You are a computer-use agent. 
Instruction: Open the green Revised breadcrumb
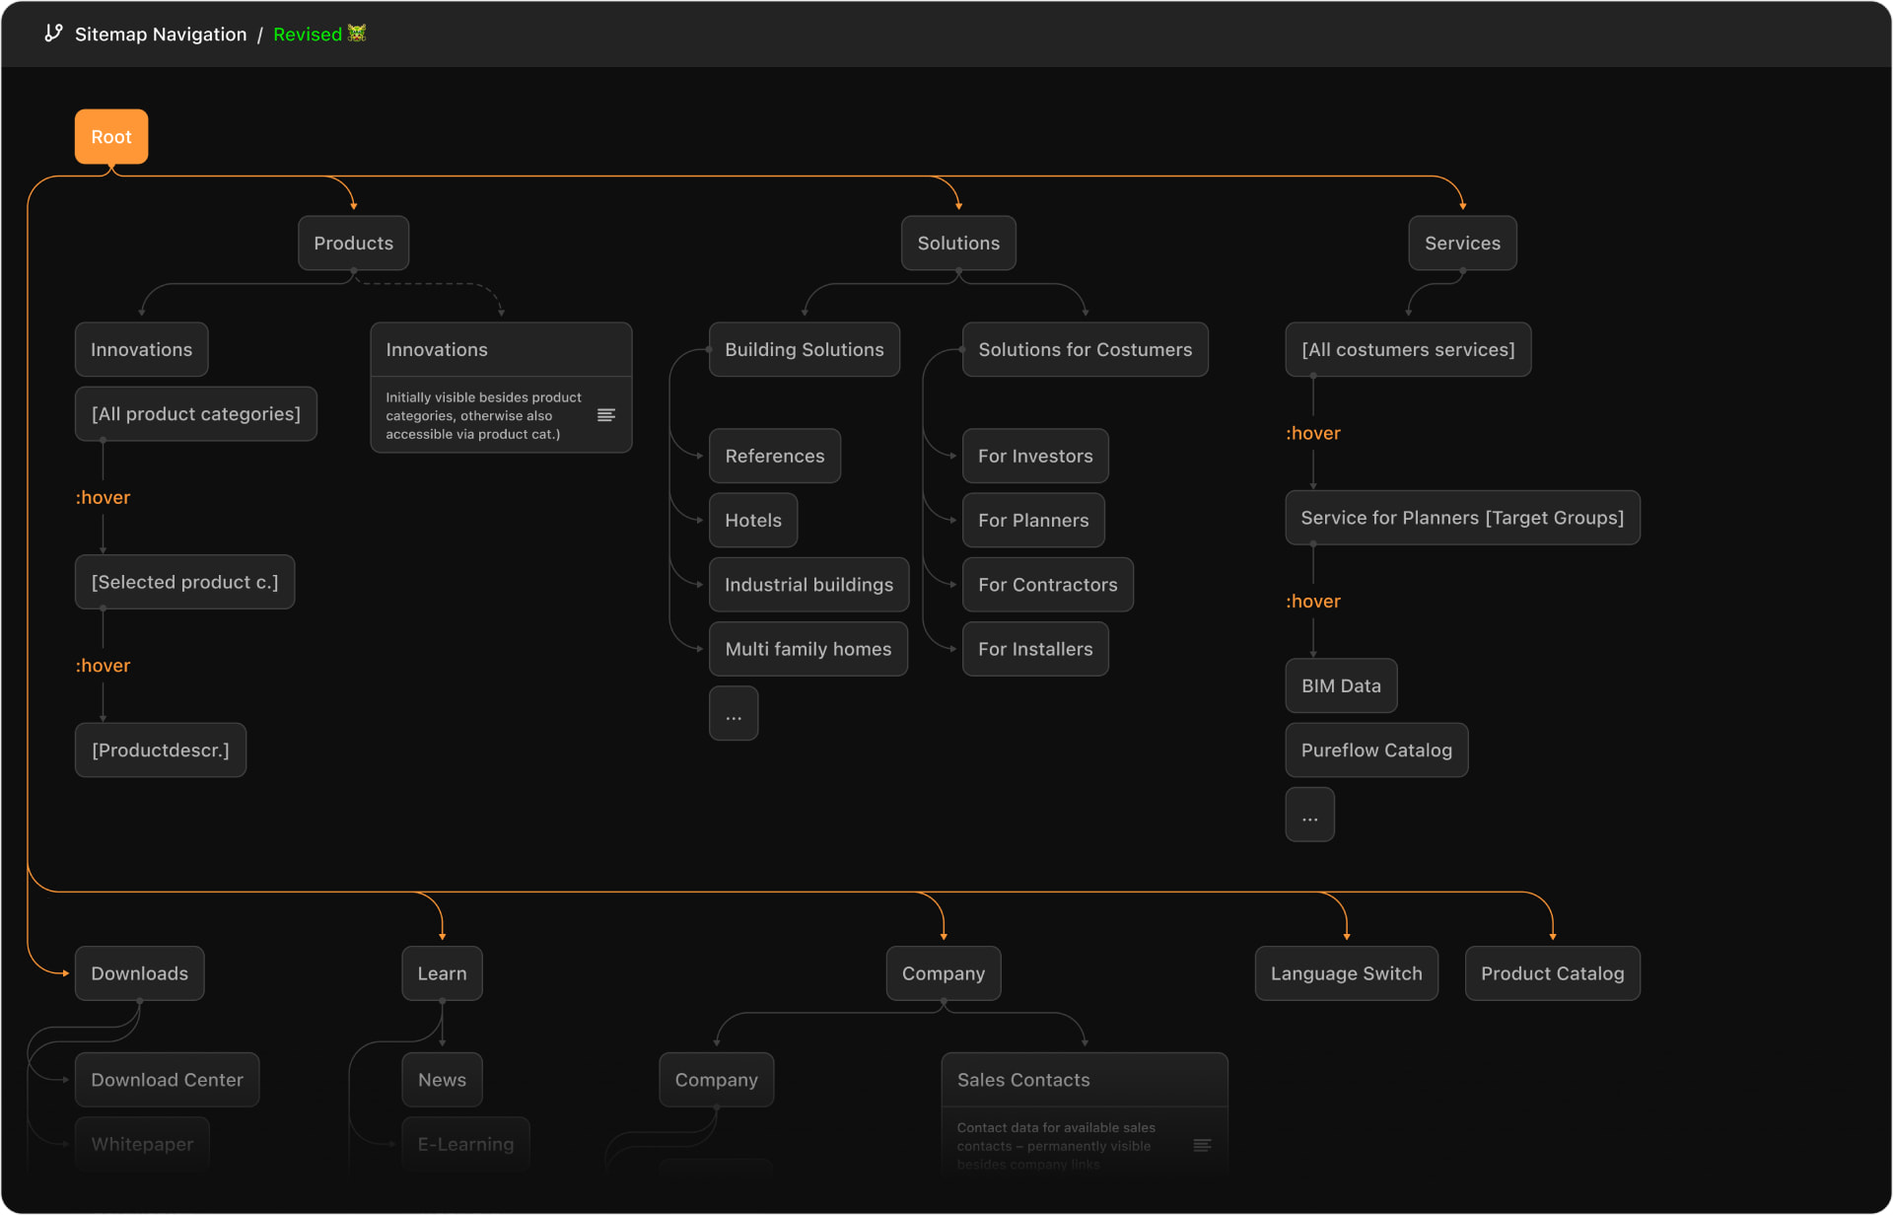(308, 35)
